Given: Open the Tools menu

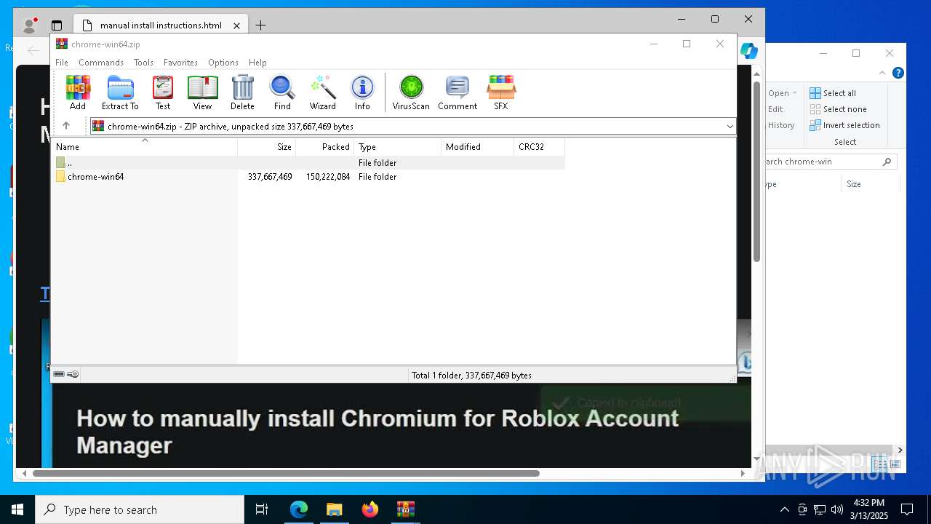Looking at the screenshot, I should (x=143, y=63).
